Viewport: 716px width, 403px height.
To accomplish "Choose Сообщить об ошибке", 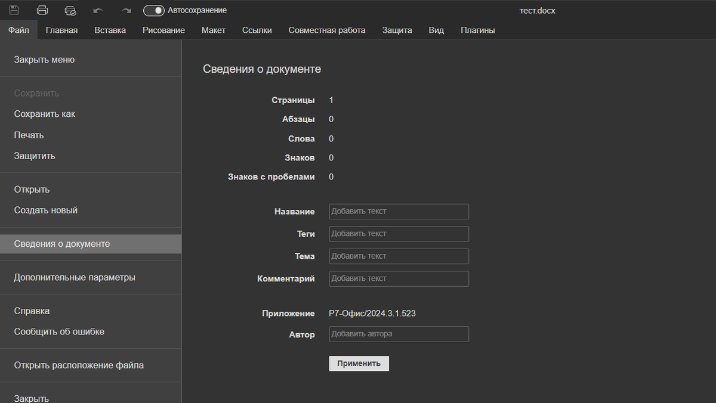I will coord(91,331).
